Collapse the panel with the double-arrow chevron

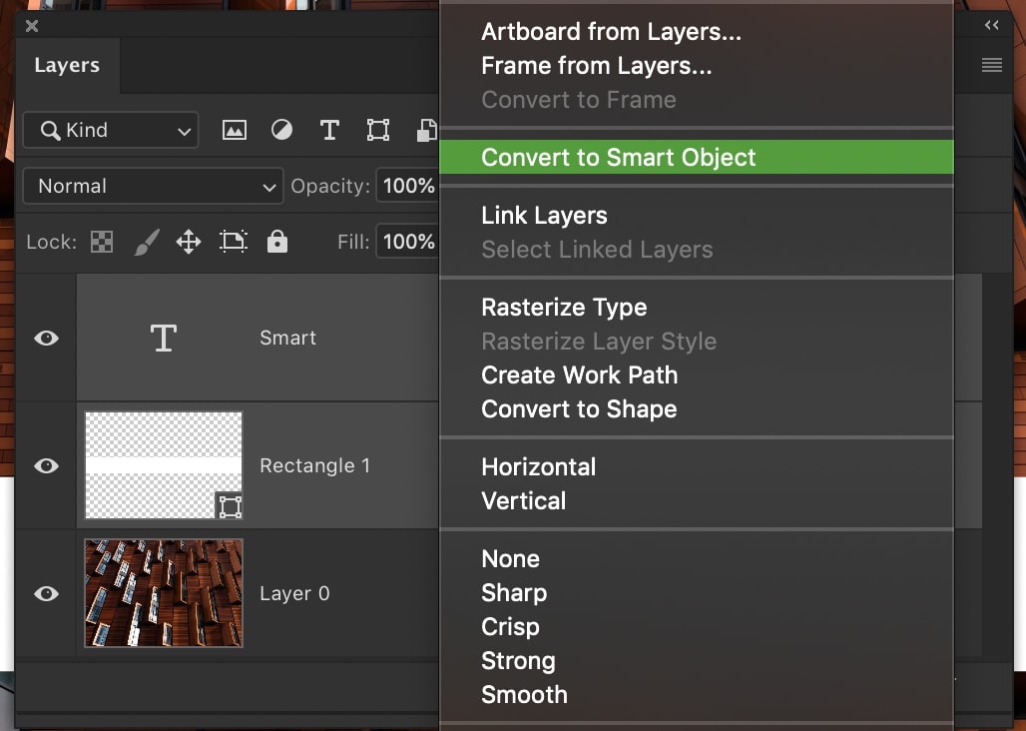coord(990,25)
